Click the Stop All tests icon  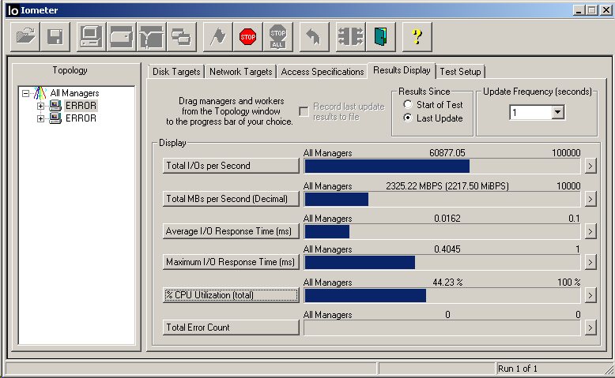click(x=278, y=37)
